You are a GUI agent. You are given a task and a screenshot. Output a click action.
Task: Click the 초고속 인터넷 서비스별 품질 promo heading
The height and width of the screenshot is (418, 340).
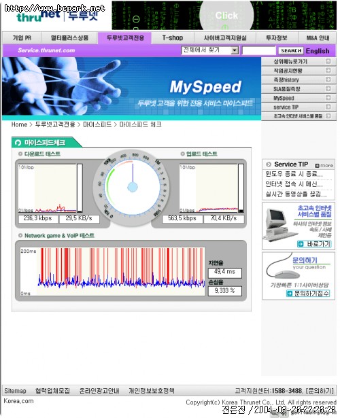[314, 211]
